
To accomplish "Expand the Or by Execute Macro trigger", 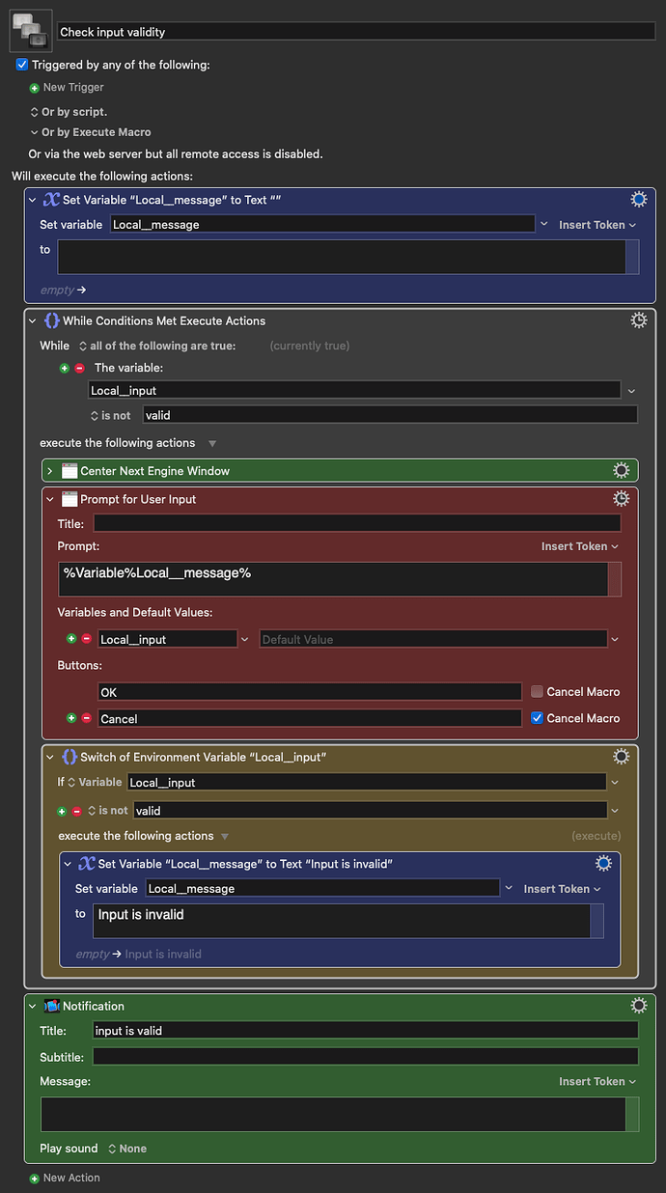I will [33, 131].
